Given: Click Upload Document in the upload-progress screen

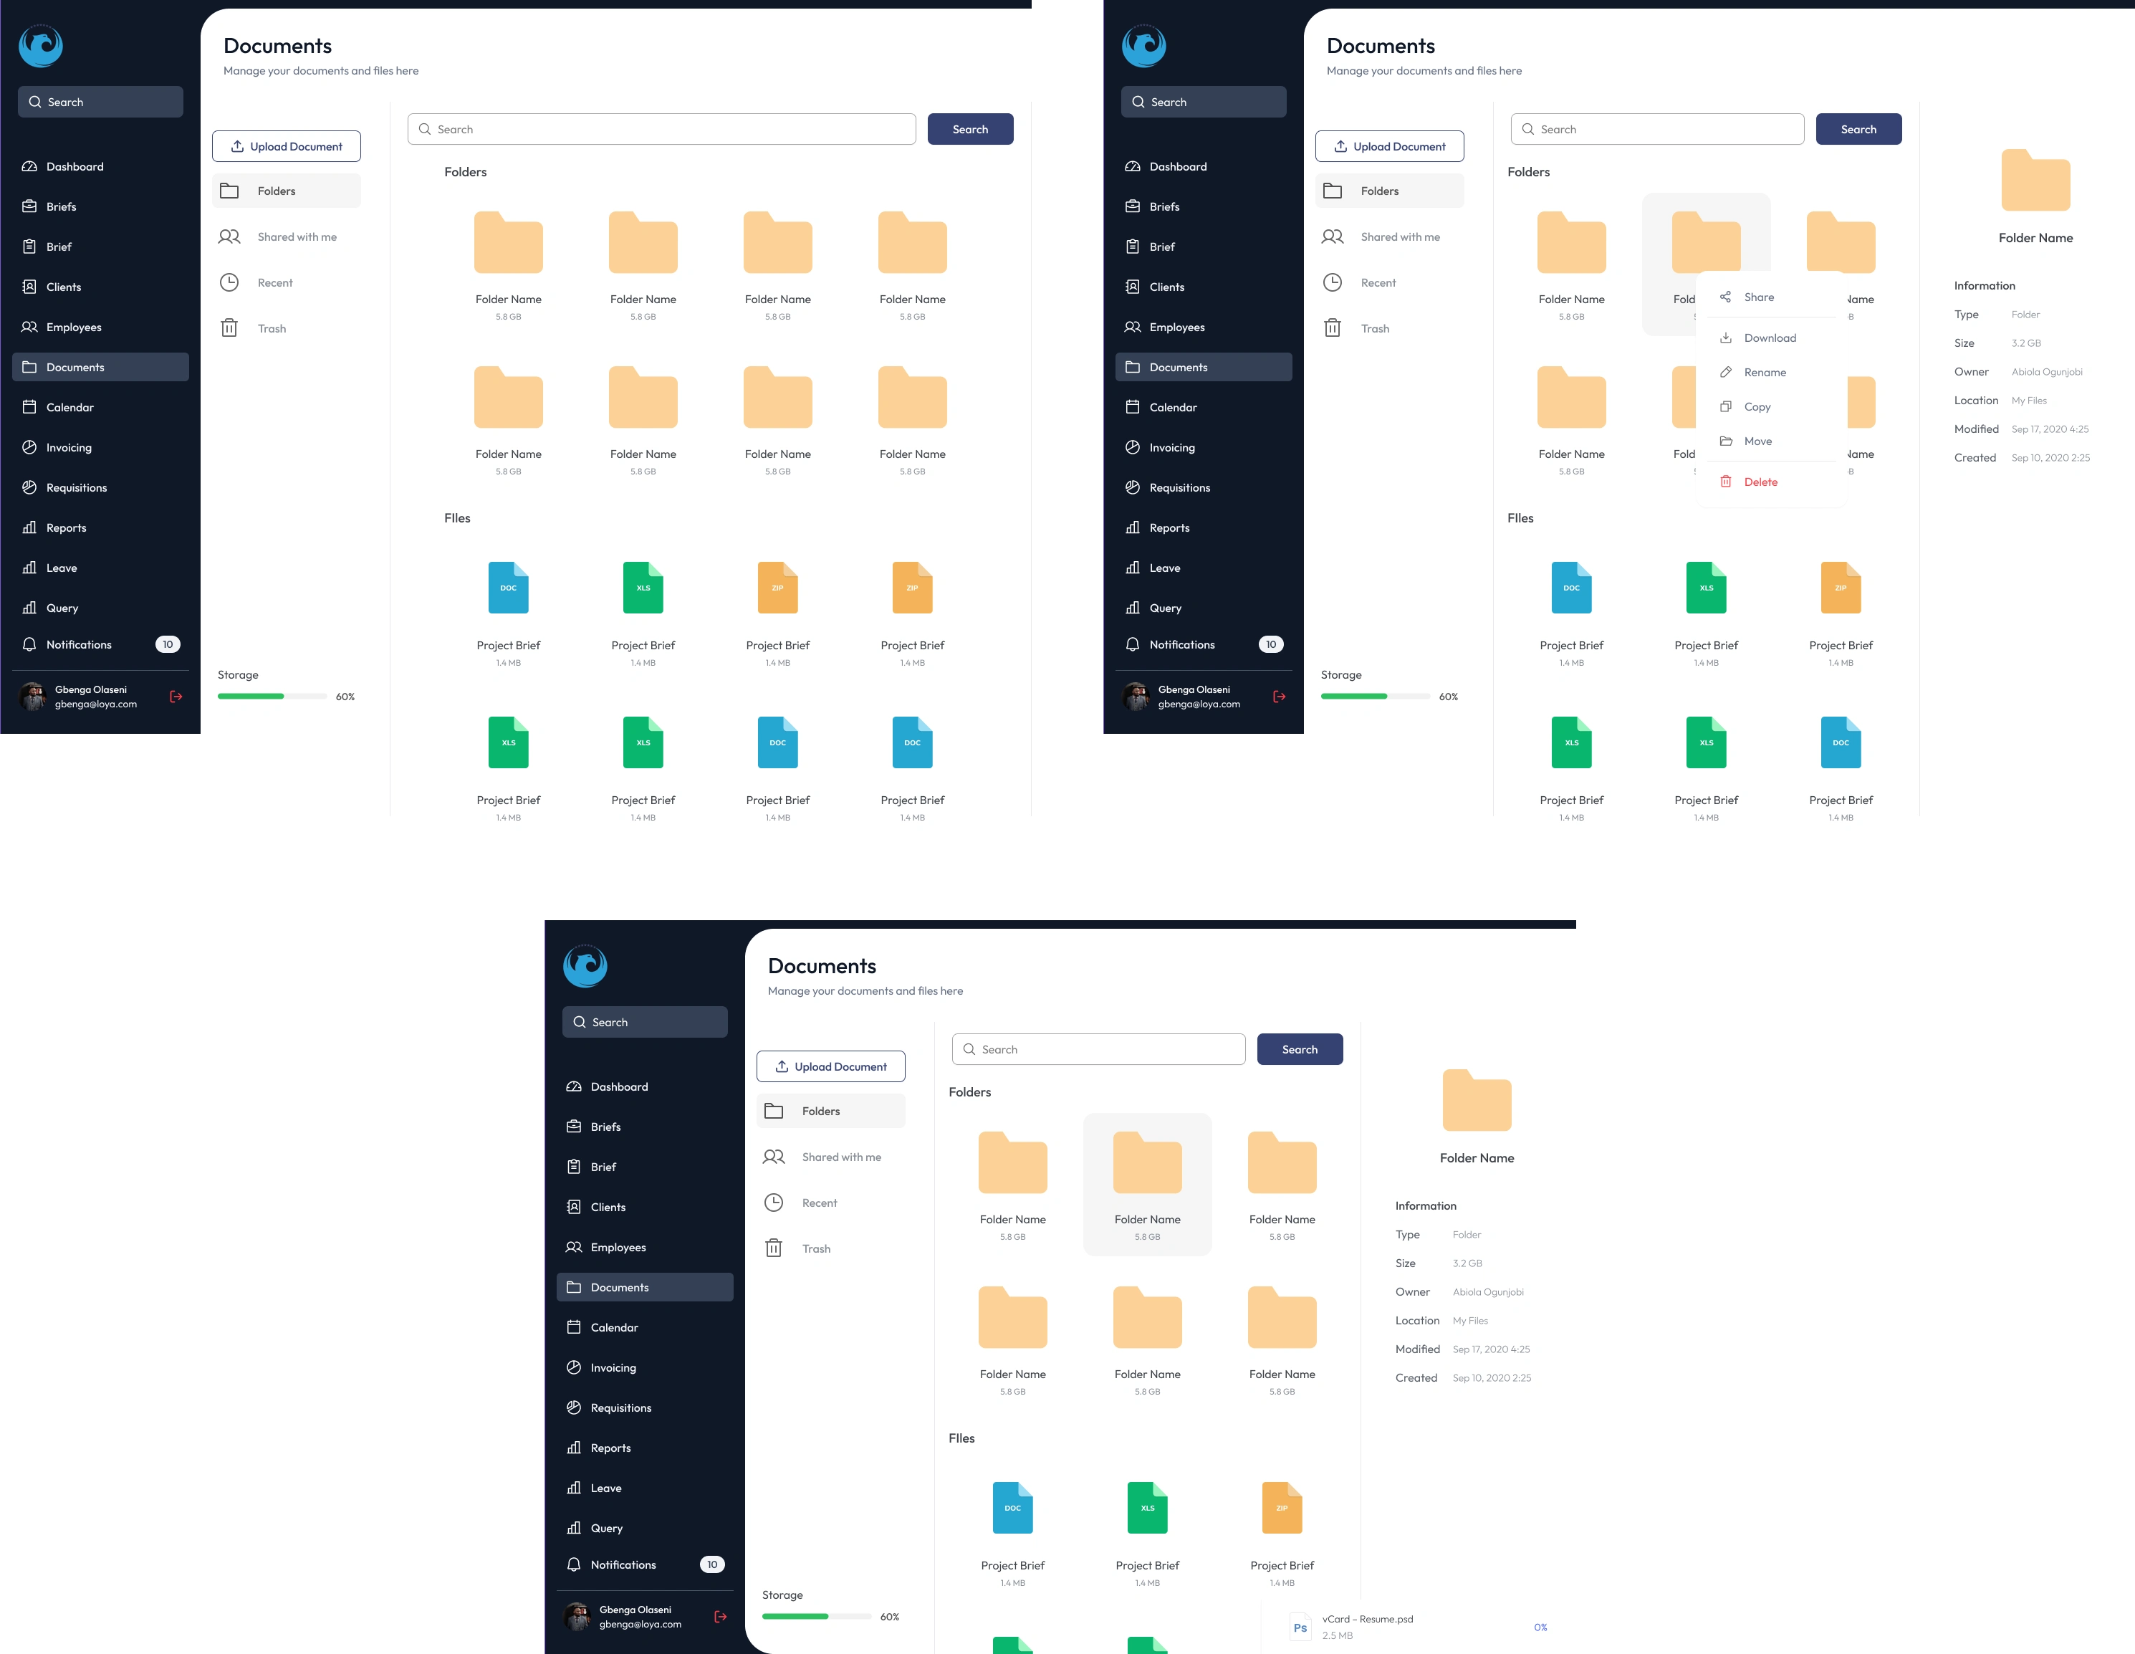Looking at the screenshot, I should coord(831,1066).
